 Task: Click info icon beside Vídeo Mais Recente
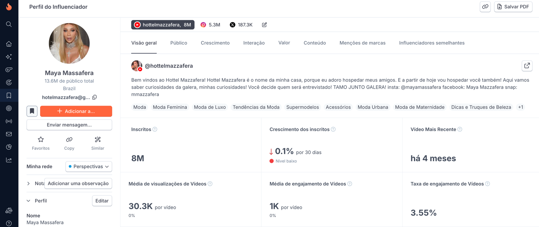[460, 129]
